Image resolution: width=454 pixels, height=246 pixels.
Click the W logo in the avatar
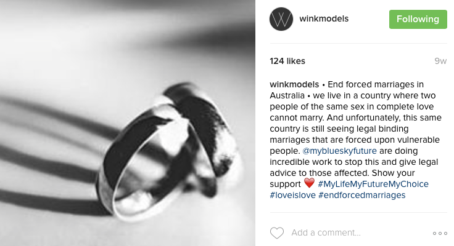point(281,19)
